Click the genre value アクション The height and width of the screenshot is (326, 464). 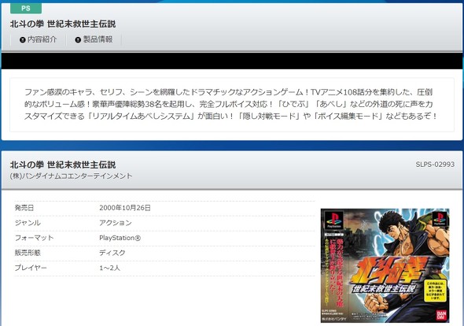click(x=116, y=223)
